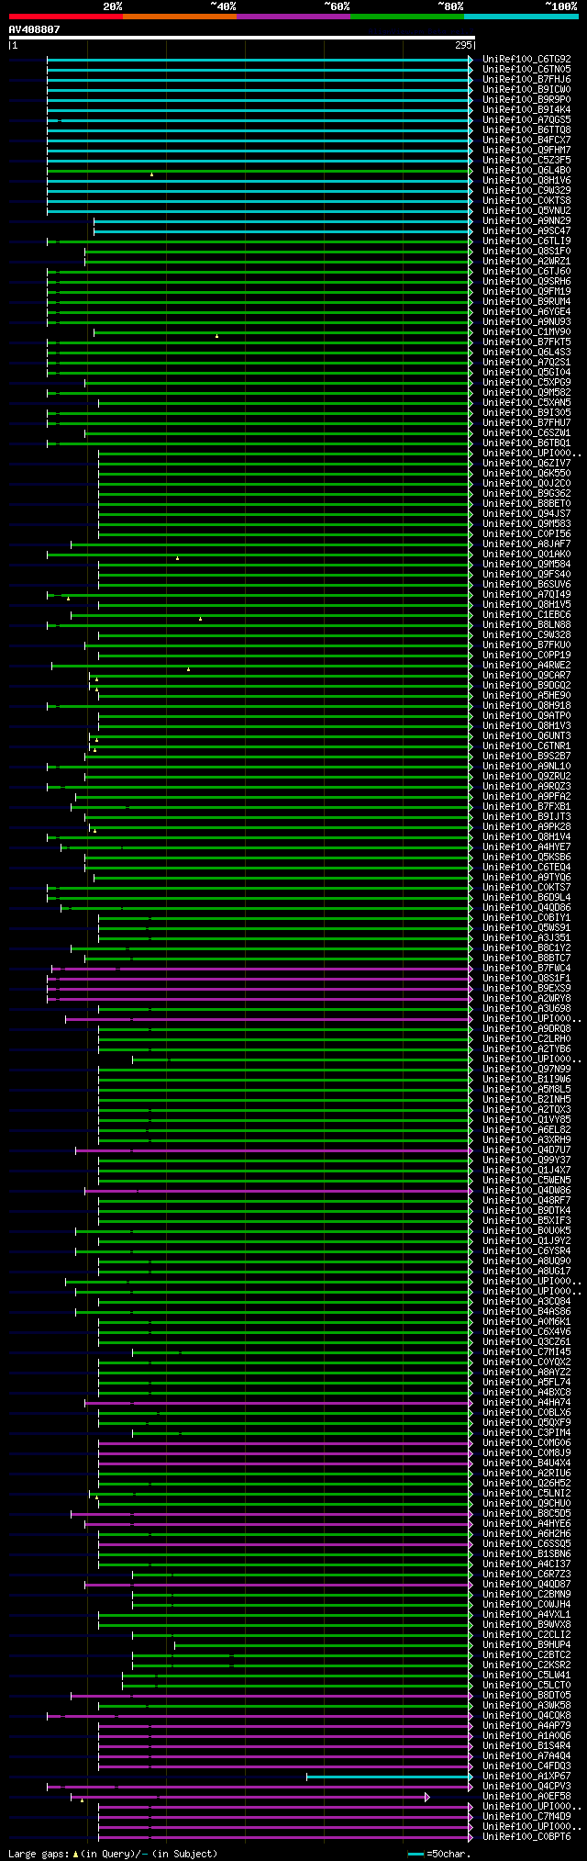The height and width of the screenshot is (1861, 587).
Task: Click the UniRef100_C6TNR1 label
Action: [x=526, y=746]
